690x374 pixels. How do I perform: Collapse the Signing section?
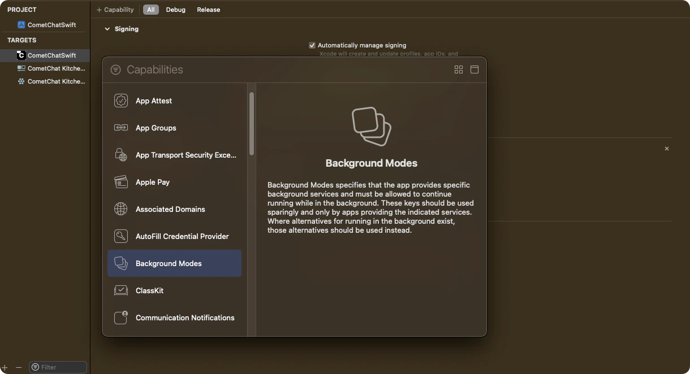click(107, 29)
